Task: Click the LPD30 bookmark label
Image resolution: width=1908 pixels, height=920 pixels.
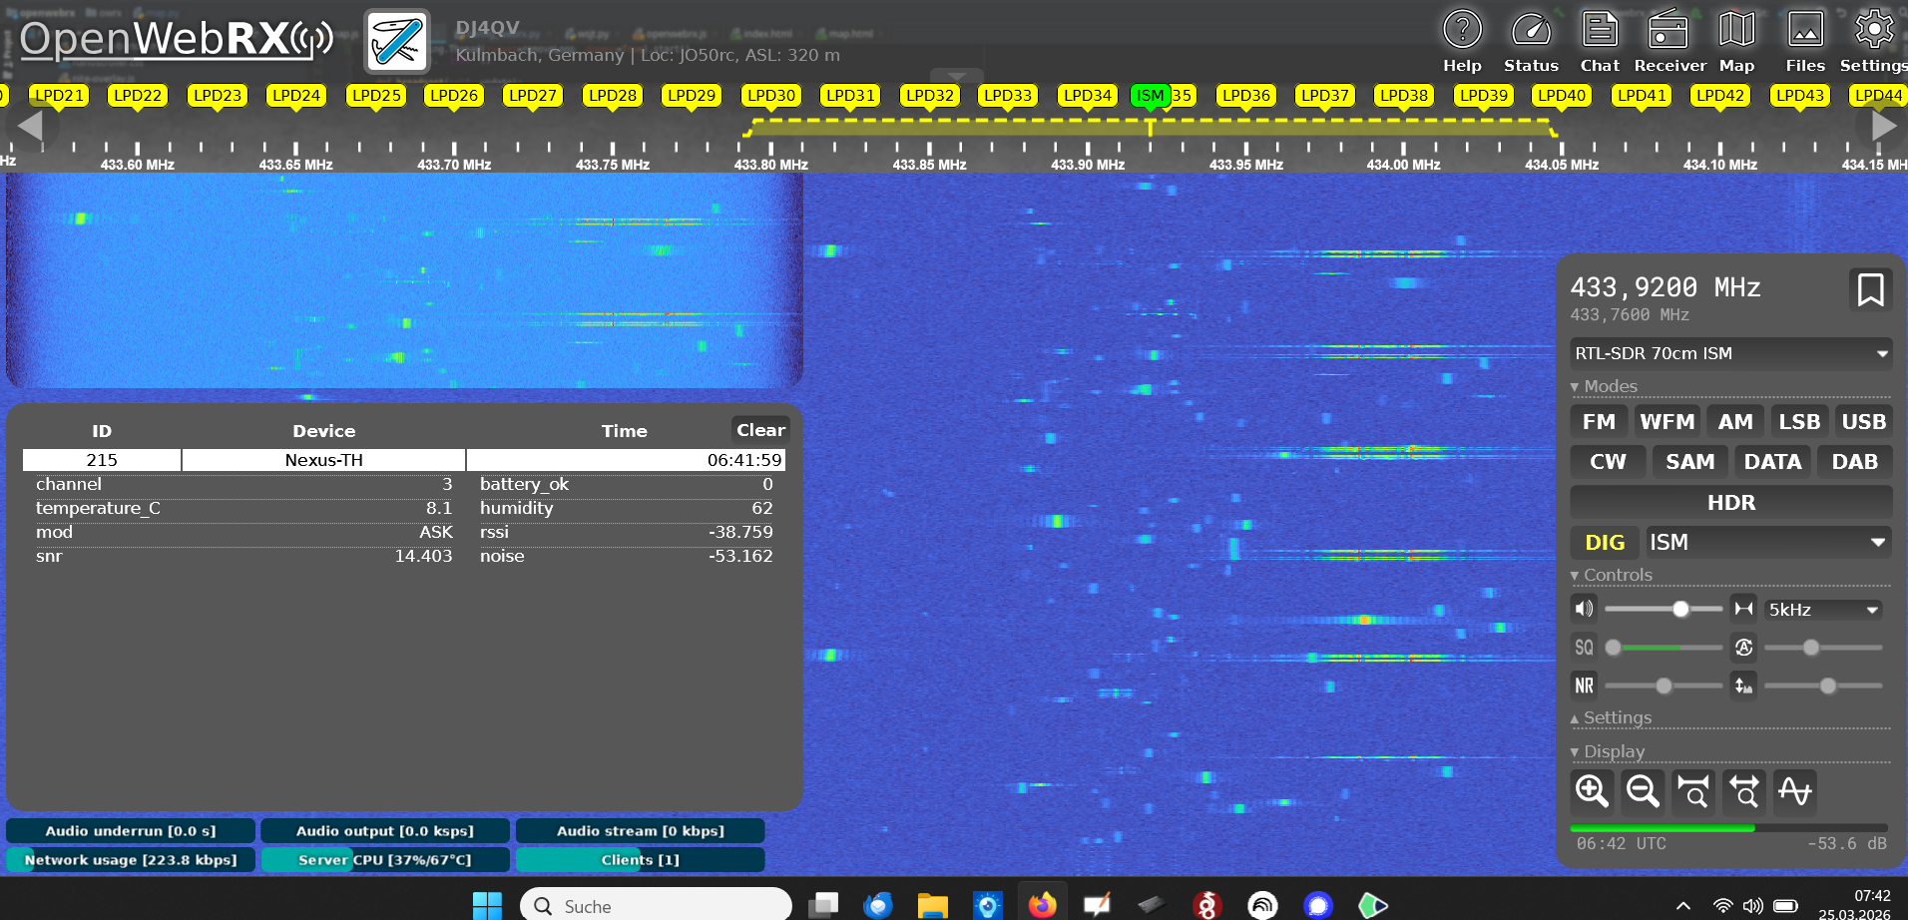Action: point(771,96)
